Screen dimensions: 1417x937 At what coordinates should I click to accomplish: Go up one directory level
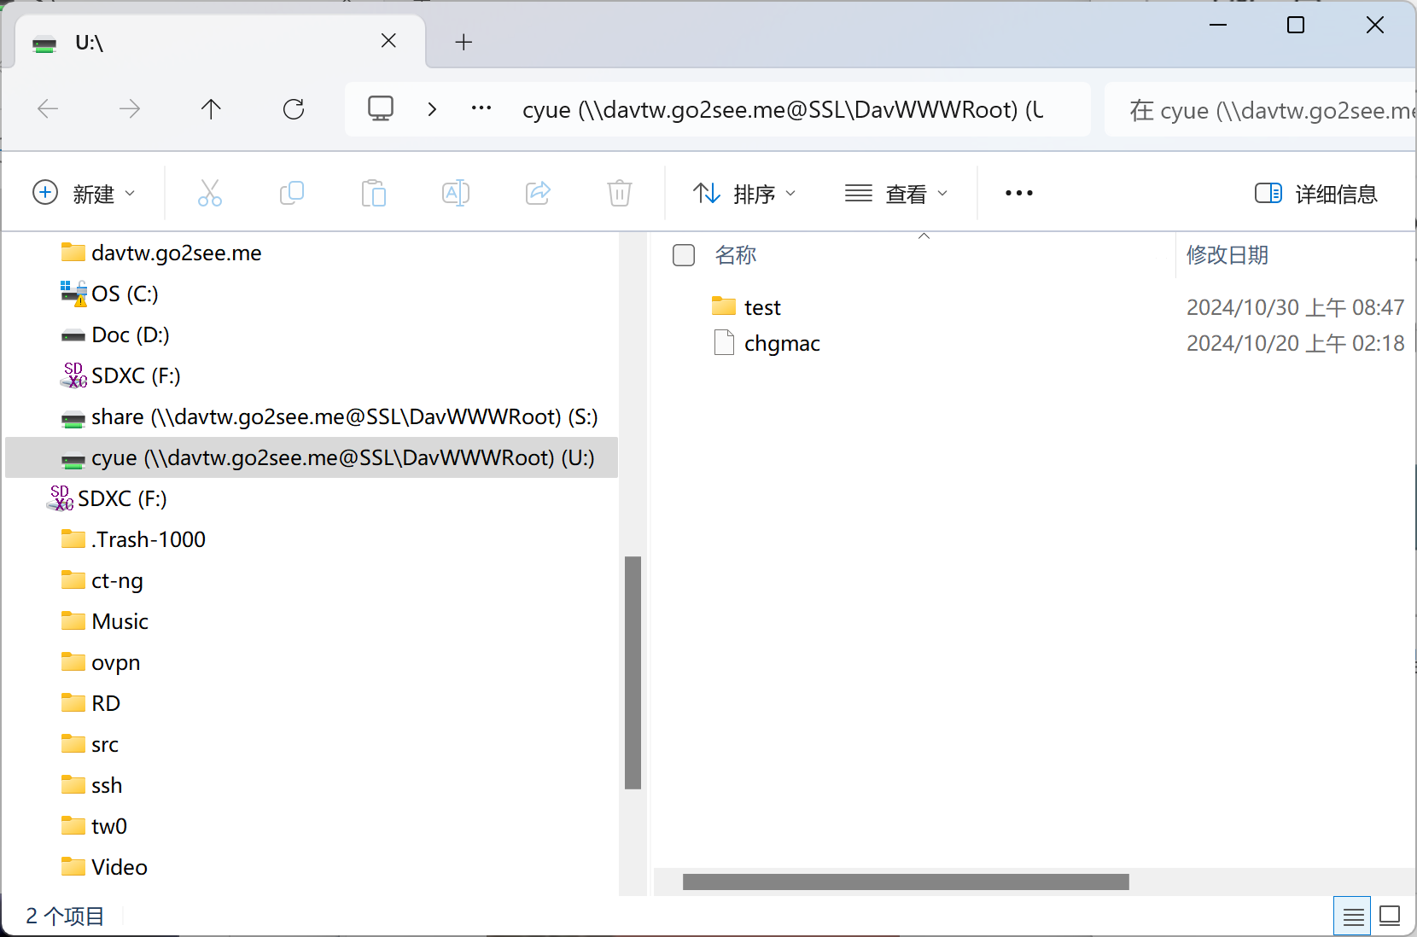tap(211, 109)
